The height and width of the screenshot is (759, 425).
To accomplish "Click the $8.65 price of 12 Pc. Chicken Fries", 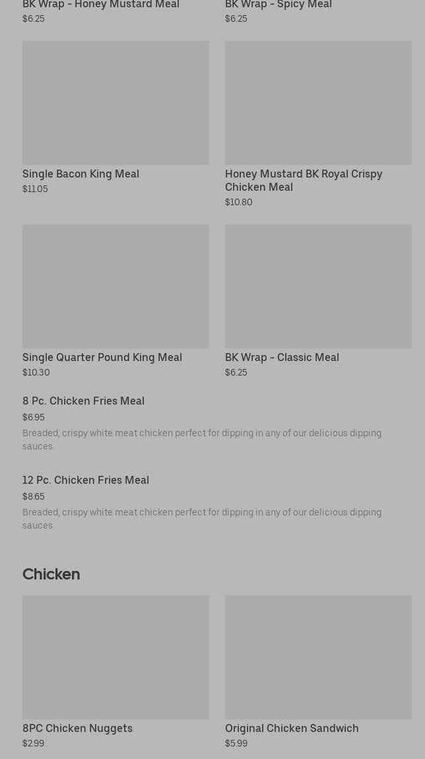I will 34,497.
